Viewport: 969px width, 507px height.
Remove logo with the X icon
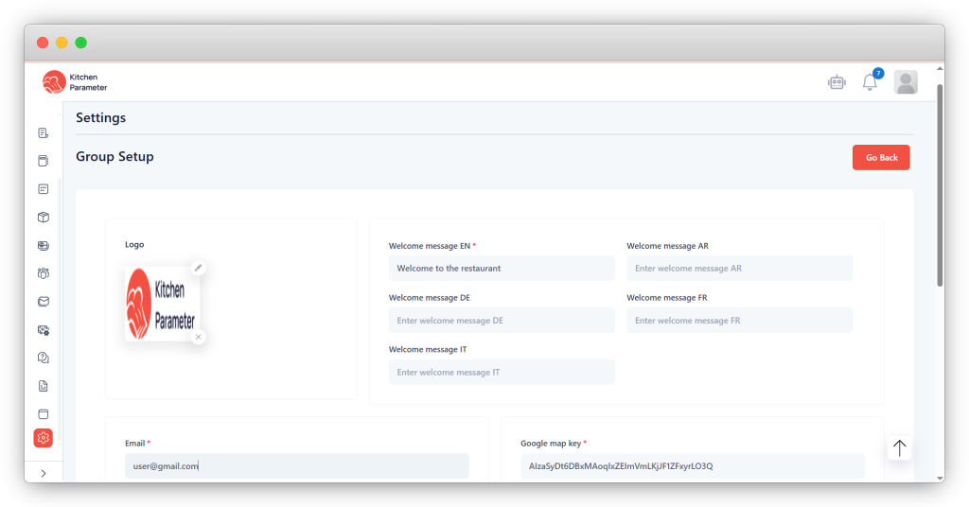[x=198, y=337]
